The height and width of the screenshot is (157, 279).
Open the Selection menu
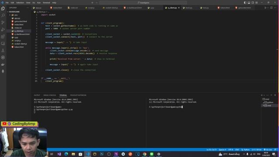[x=20, y=3]
